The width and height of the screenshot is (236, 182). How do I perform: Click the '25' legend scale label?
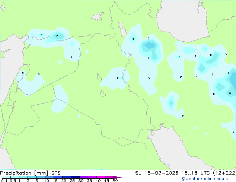[72, 181]
